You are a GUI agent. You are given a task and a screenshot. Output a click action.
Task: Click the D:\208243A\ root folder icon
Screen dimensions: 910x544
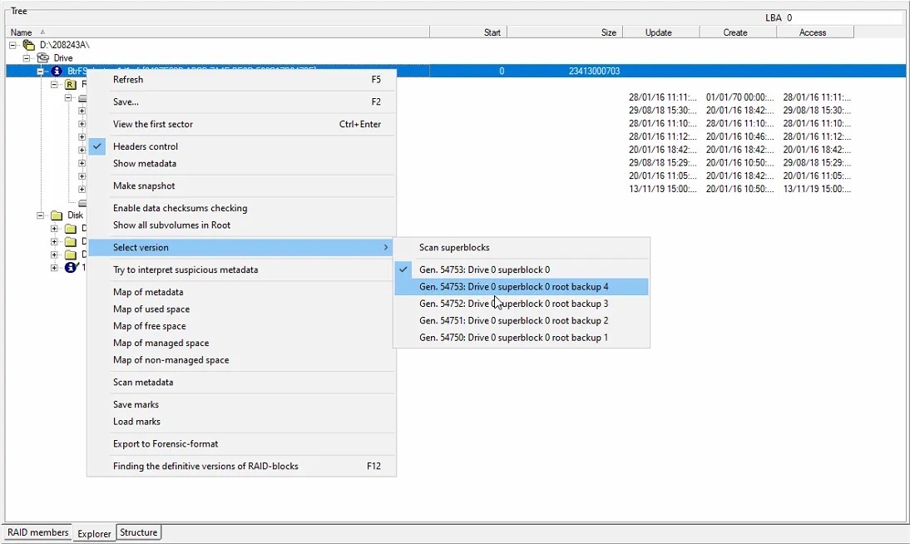pos(29,45)
